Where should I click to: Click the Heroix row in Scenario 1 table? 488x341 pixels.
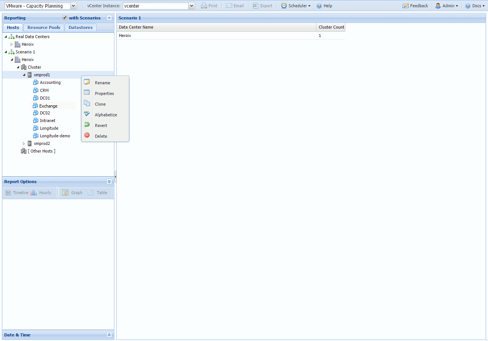[231, 35]
